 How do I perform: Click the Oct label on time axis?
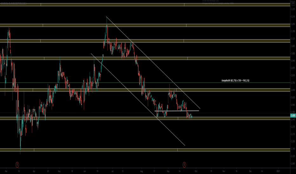pyautogui.click(x=196, y=171)
